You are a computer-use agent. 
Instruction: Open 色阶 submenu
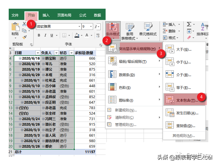tap(134, 87)
